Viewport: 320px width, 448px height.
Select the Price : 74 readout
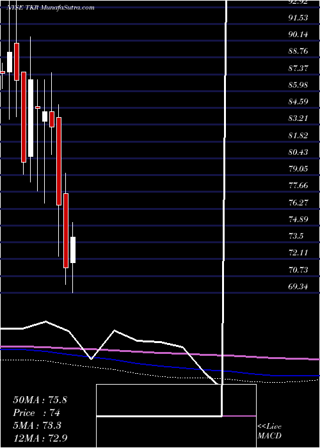coord(36,413)
